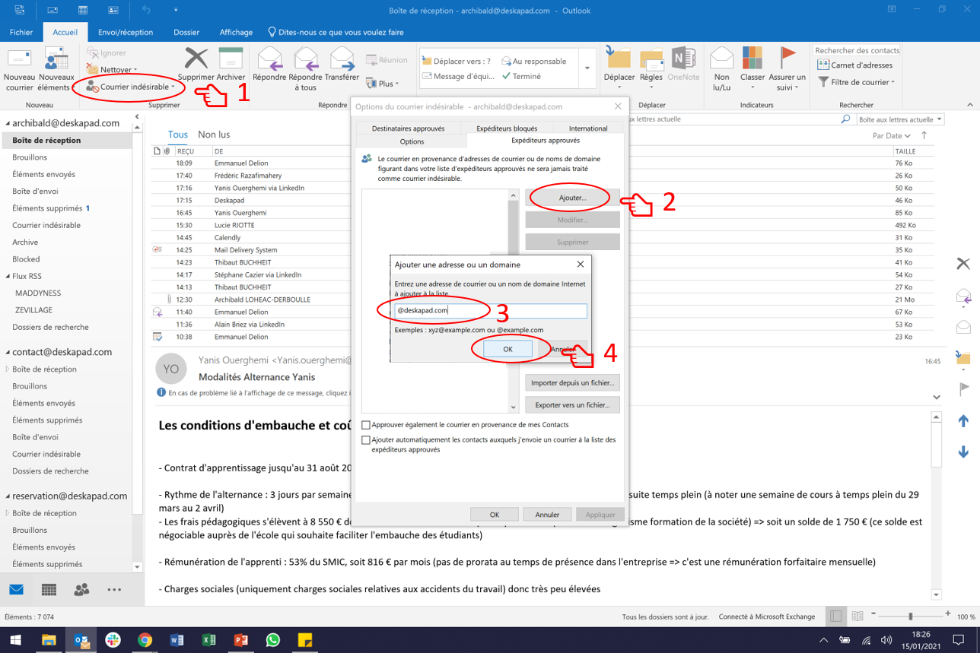This screenshot has height=653, width=980.
Task: Close the 'Ajouter une adresse ou un domaine' dialog
Action: point(581,265)
